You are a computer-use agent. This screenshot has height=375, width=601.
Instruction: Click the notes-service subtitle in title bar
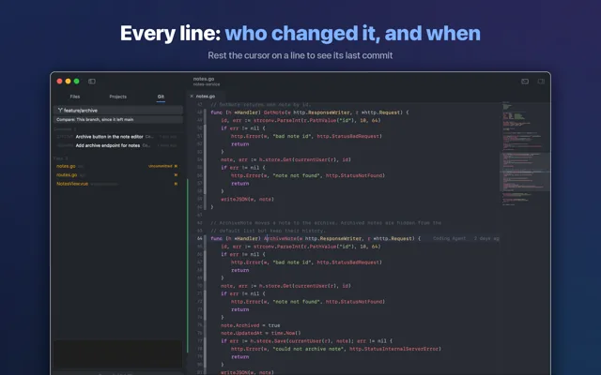coord(207,84)
